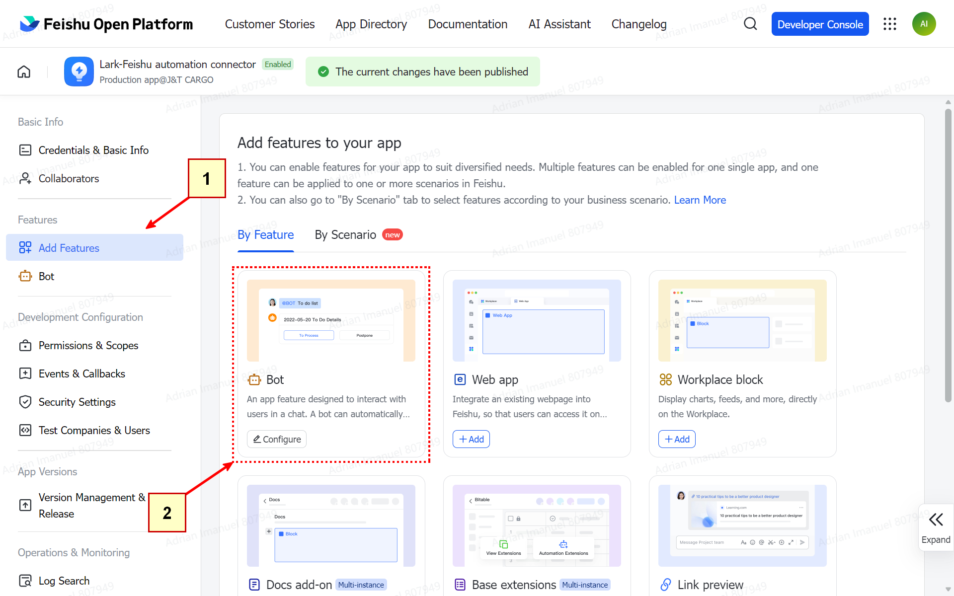
Task: Click the Collaborators person icon
Action: tap(25, 178)
